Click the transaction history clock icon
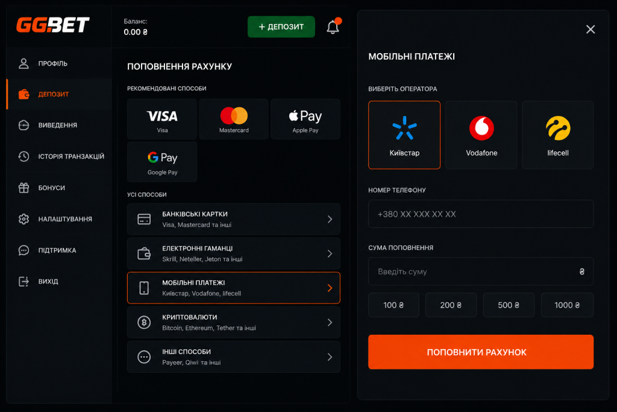Image resolution: width=617 pixels, height=412 pixels. pyautogui.click(x=23, y=156)
